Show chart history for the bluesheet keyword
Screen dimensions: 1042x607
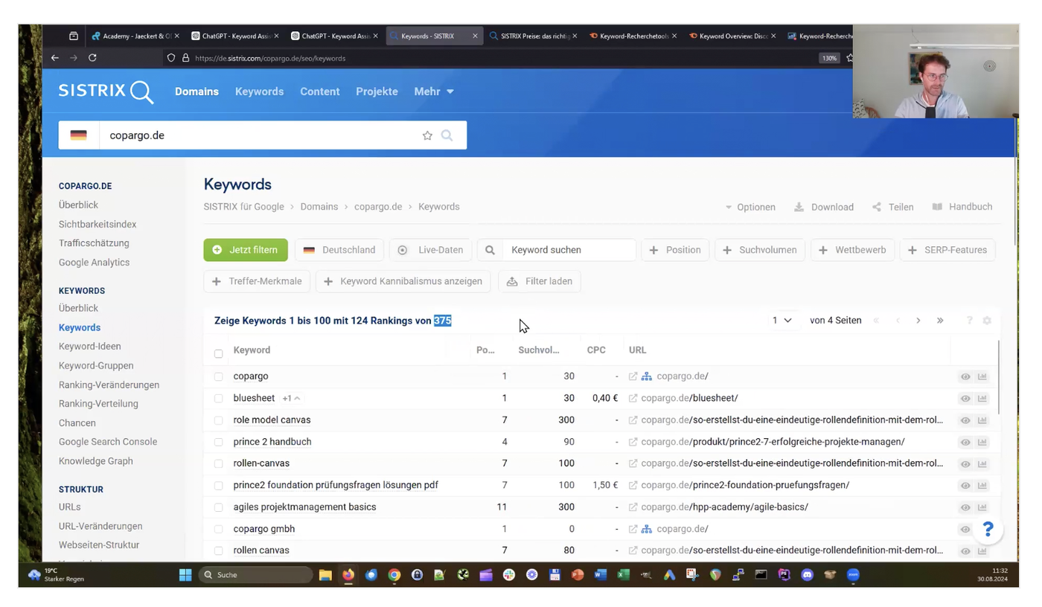click(982, 398)
